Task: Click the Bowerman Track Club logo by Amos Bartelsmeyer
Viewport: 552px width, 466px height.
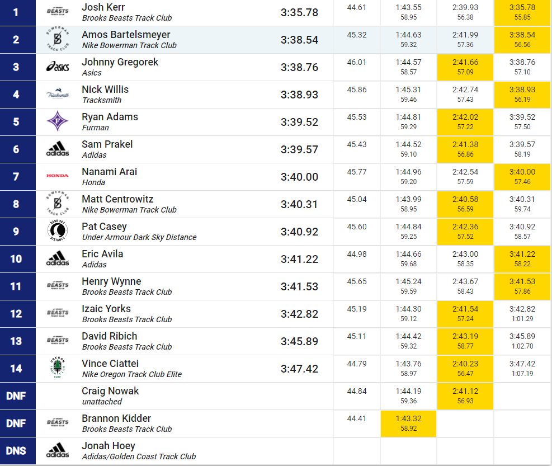Action: point(58,39)
